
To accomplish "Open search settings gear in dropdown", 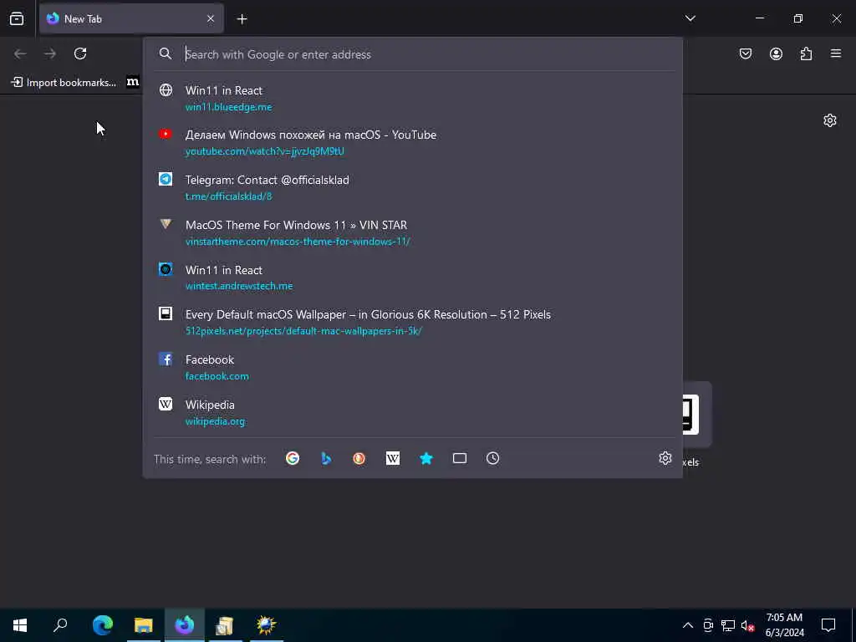I will pyautogui.click(x=665, y=458).
